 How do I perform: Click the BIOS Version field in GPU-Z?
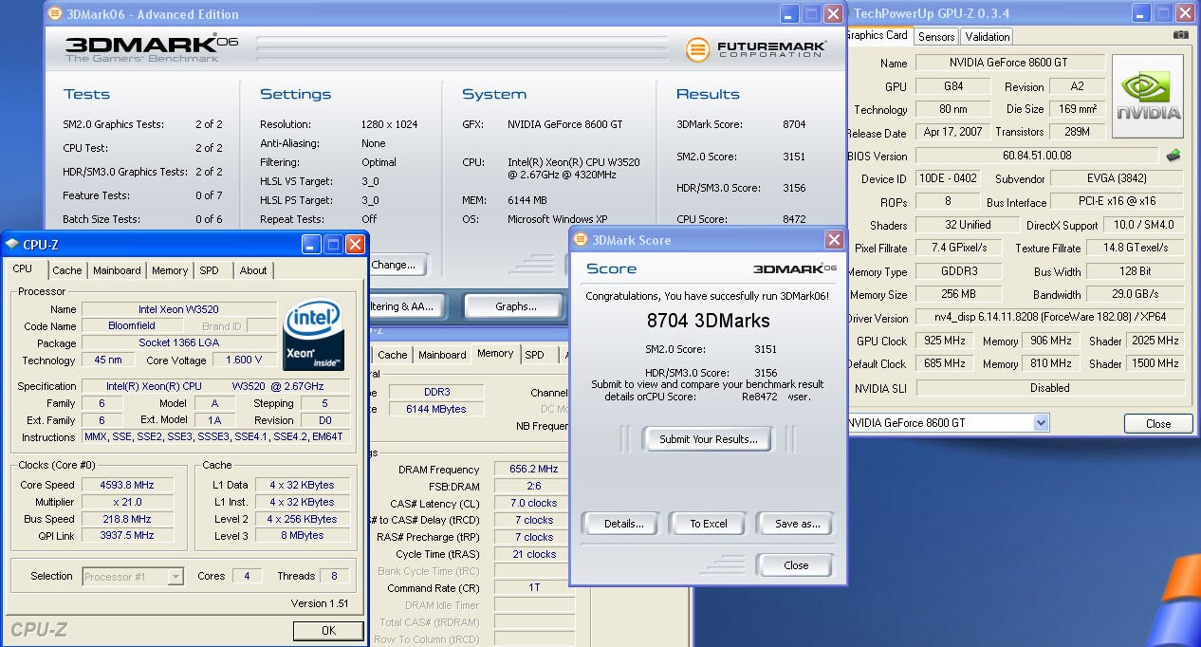(1038, 156)
